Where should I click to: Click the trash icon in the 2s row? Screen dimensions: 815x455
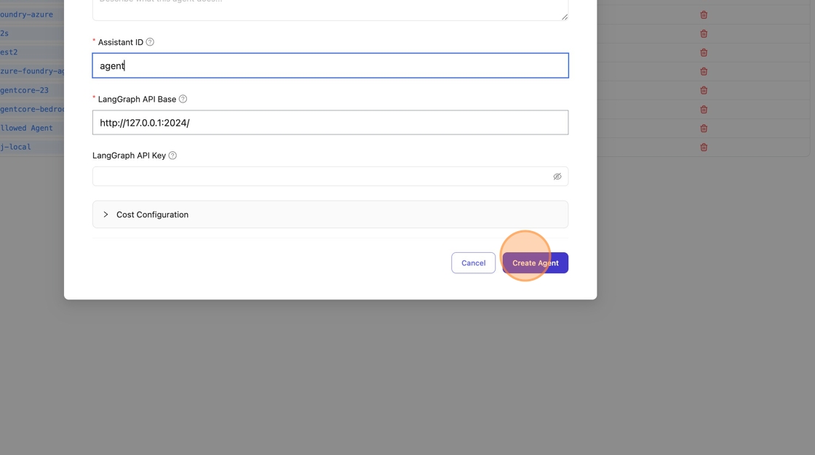(x=704, y=33)
